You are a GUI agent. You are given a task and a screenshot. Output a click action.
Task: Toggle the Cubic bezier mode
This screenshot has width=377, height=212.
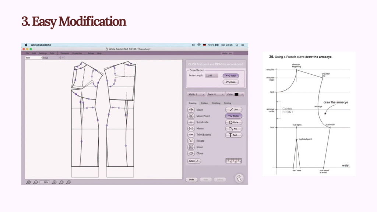coord(231,82)
